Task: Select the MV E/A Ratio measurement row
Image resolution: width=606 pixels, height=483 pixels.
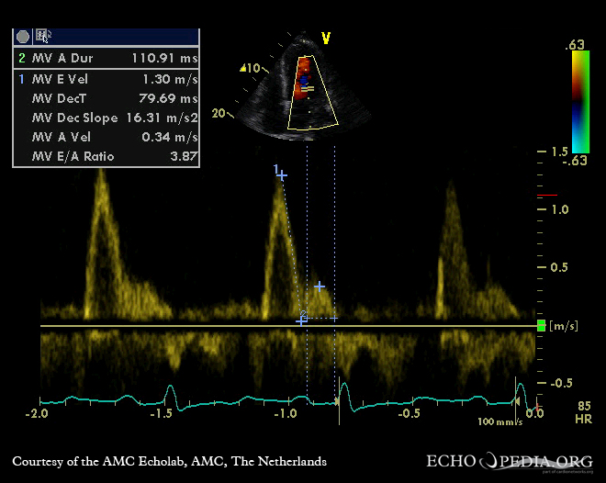Action: [106, 157]
